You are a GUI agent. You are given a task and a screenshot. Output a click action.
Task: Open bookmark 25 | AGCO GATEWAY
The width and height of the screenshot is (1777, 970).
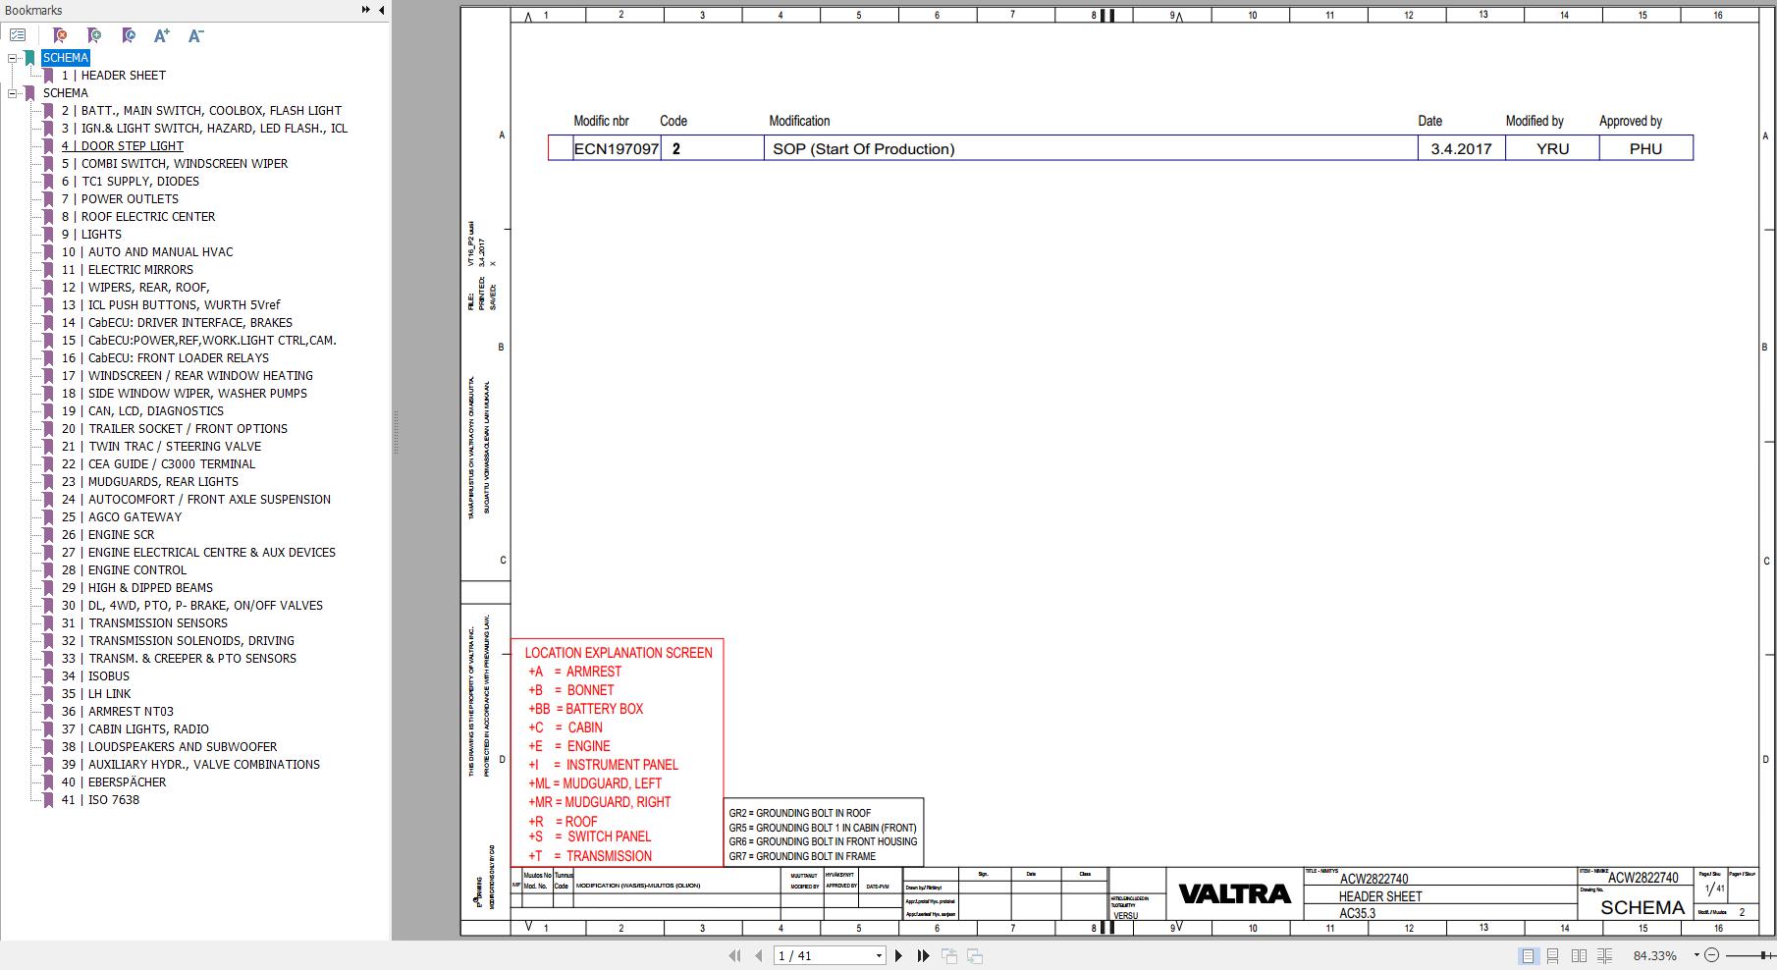point(122,517)
